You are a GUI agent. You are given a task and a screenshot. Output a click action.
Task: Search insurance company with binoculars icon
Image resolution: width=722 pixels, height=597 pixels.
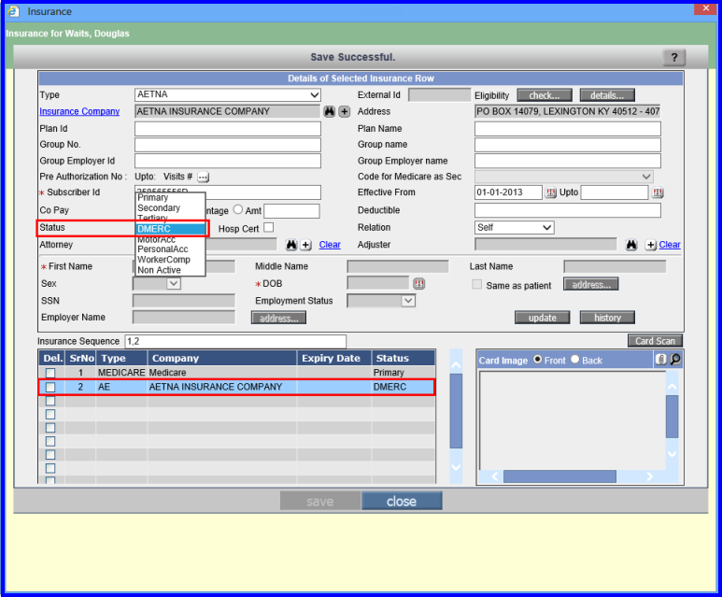329,111
